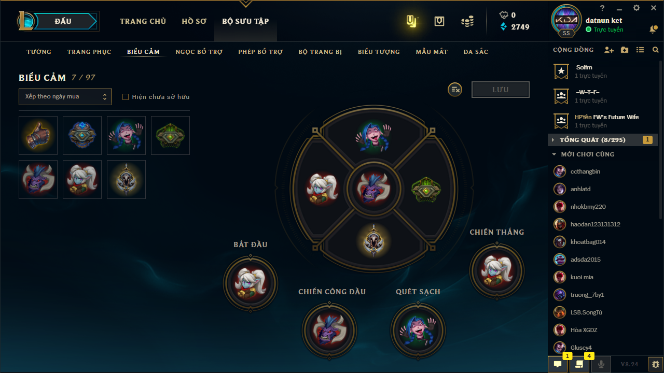Click the ĐẤU play button
The height and width of the screenshot is (373, 664).
(63, 21)
